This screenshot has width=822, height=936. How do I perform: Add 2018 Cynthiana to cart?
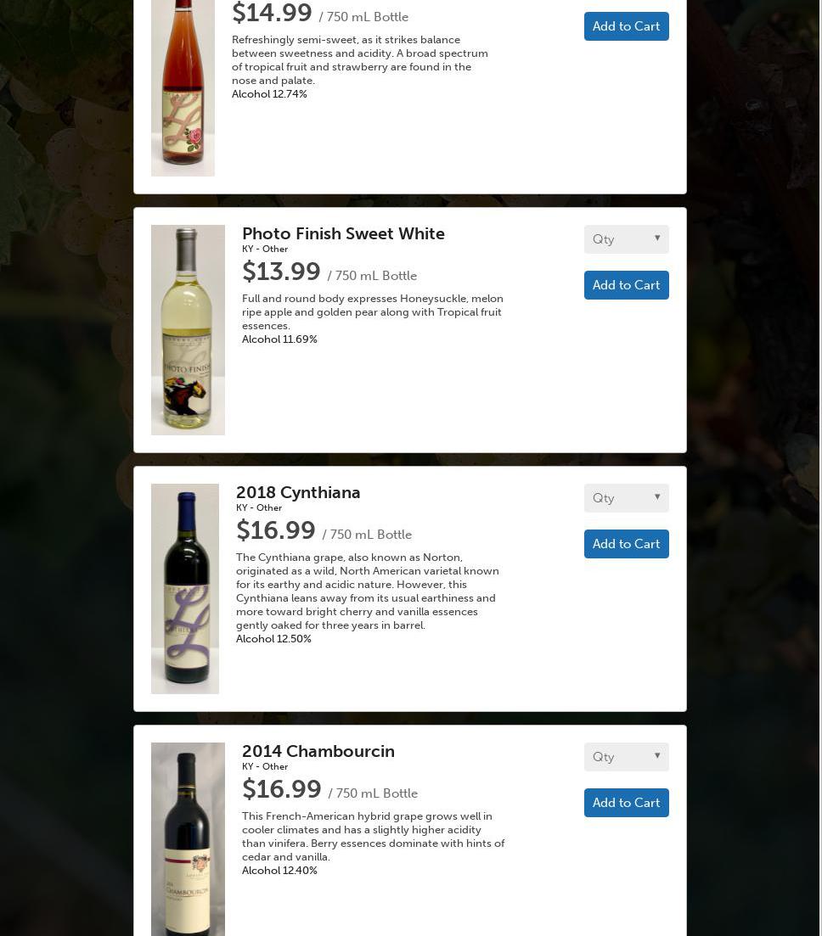(x=626, y=544)
